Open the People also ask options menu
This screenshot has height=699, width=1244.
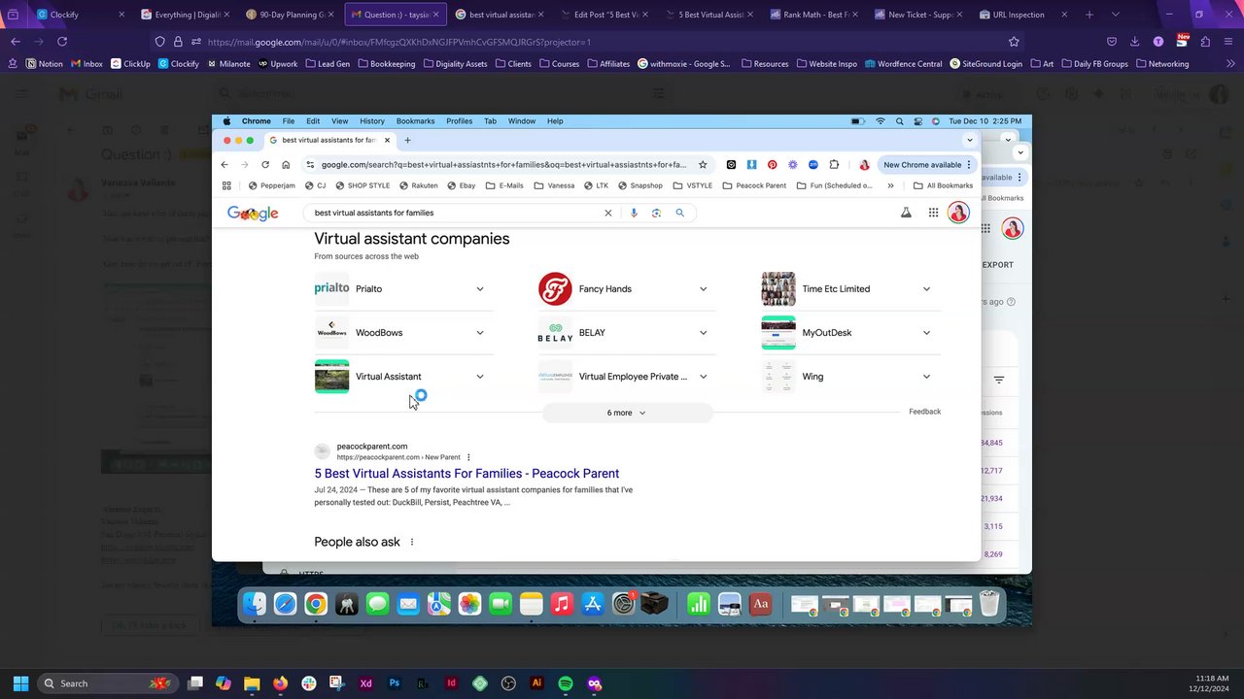click(412, 542)
